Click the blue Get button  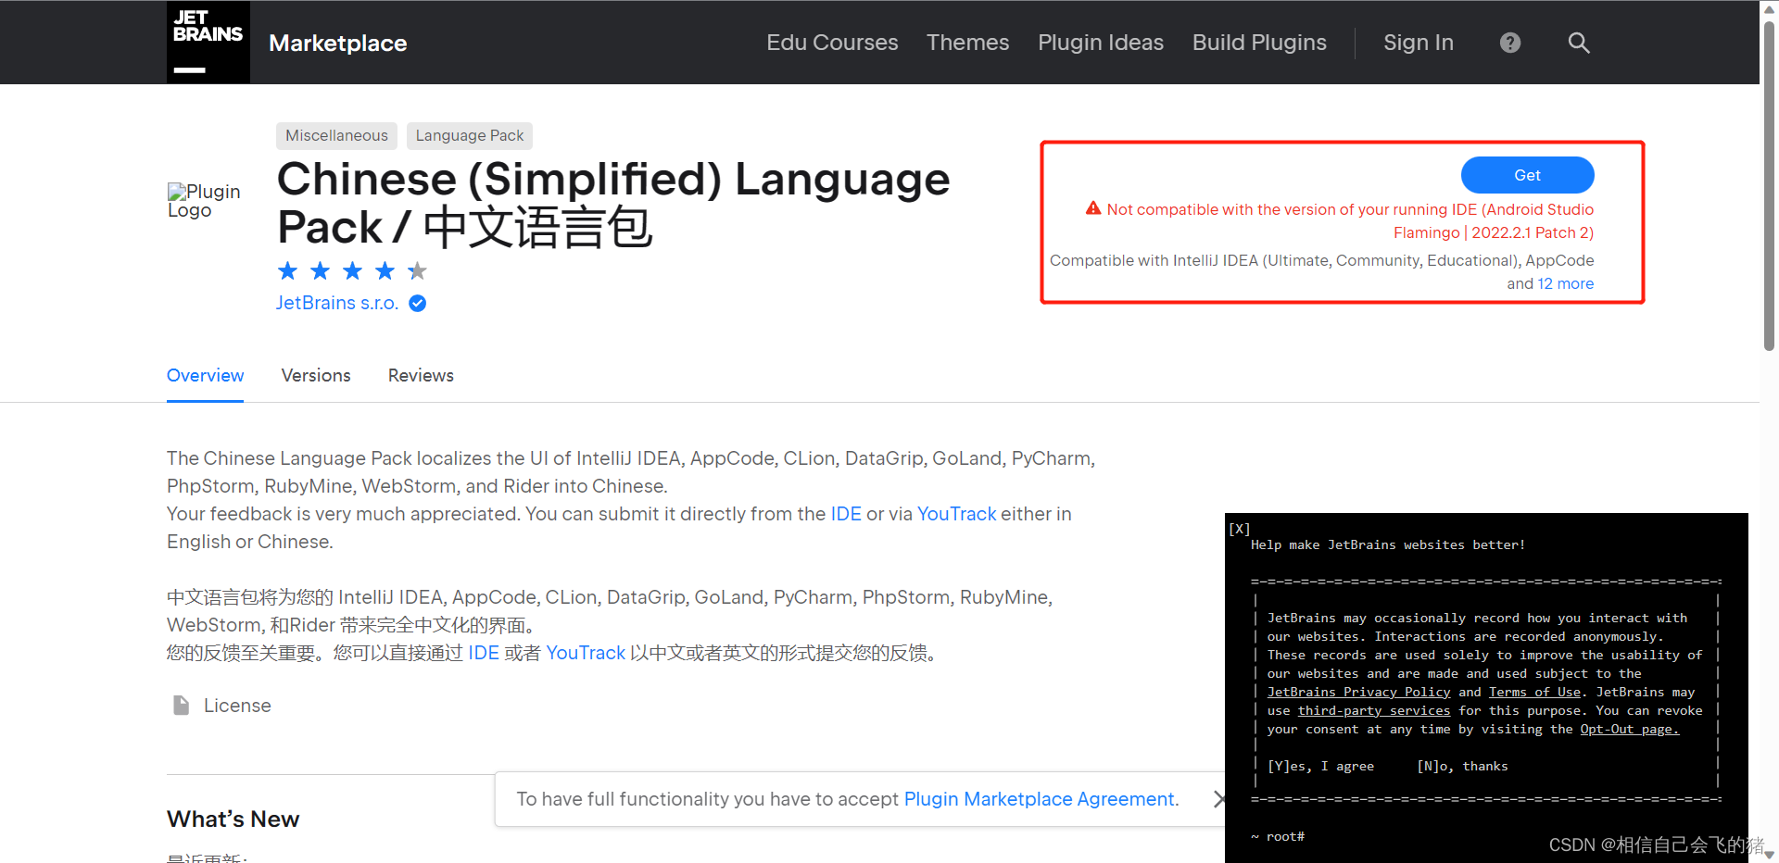click(1527, 175)
